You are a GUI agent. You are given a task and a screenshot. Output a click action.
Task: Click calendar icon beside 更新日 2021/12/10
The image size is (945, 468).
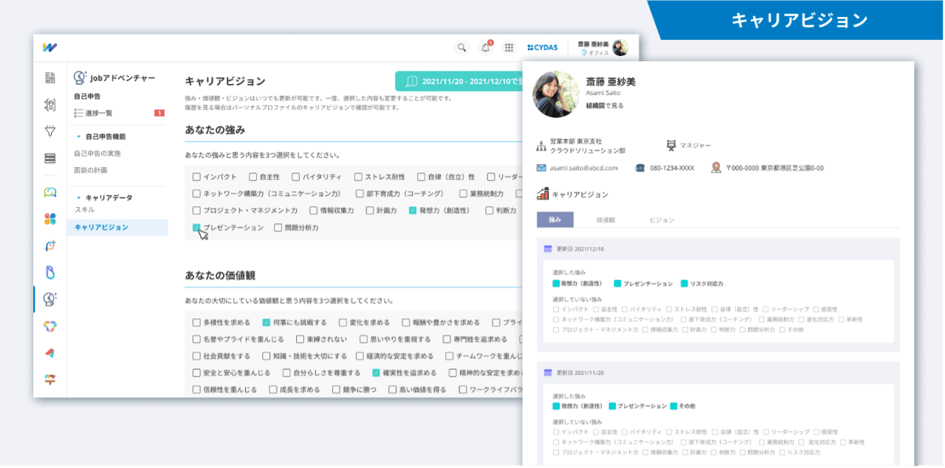[x=548, y=249]
